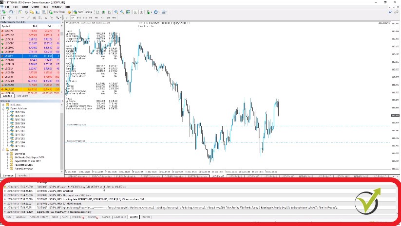This screenshot has width=401, height=226.
Task: Toggle the Terminal panel icon
Action: click(x=38, y=12)
